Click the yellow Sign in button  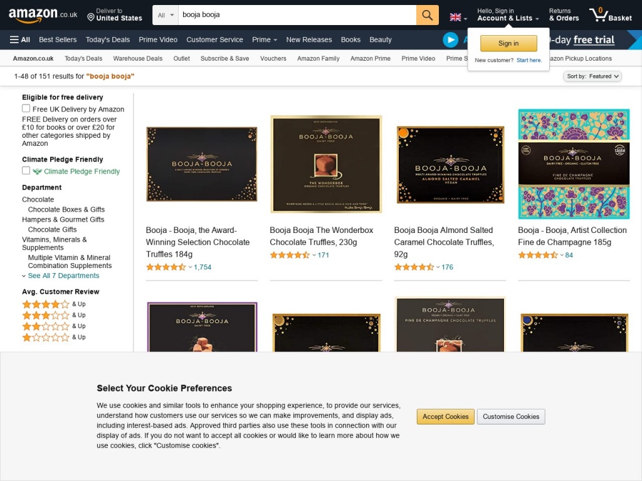click(x=508, y=43)
